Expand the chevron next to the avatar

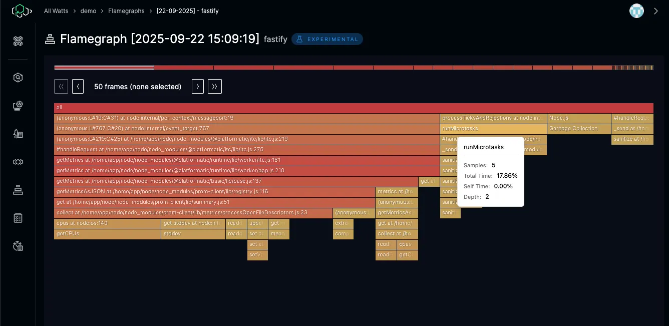656,11
